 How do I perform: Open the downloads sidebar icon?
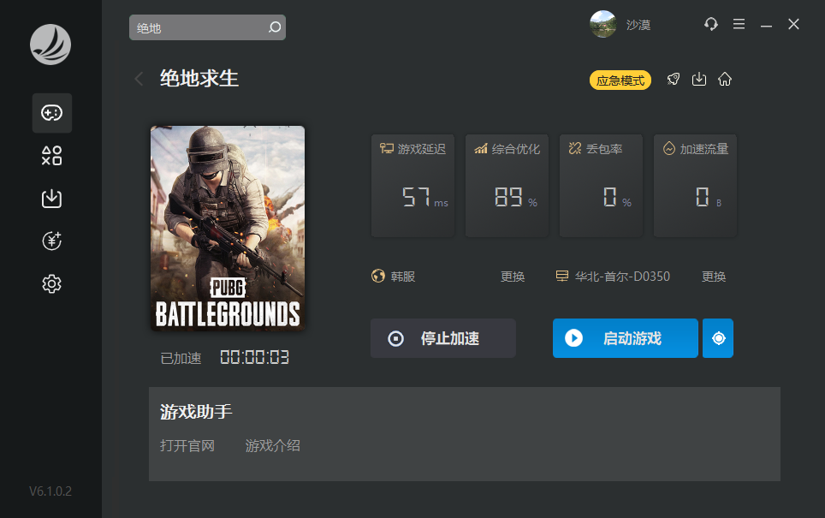[x=51, y=199]
